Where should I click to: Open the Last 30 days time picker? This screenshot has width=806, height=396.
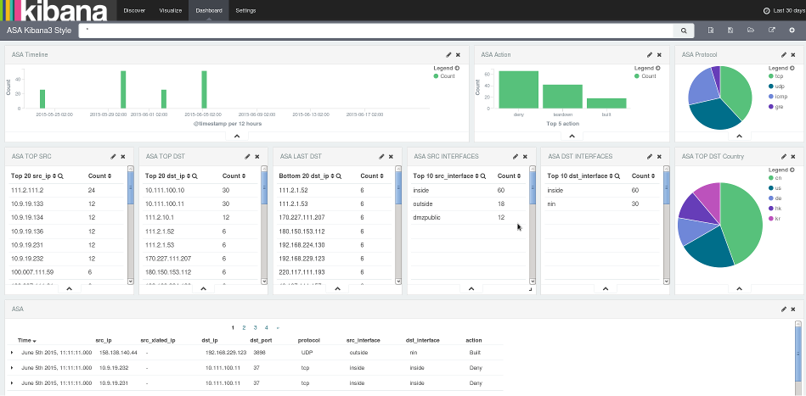pyautogui.click(x=785, y=10)
